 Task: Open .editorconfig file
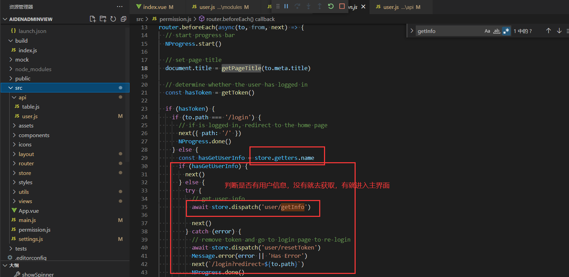[x=31, y=258]
